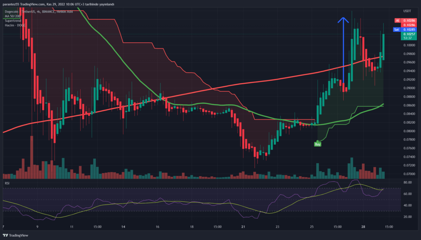This screenshot has height=240, width=421.
Task: Click the green Buy signal label
Action: tap(317, 144)
